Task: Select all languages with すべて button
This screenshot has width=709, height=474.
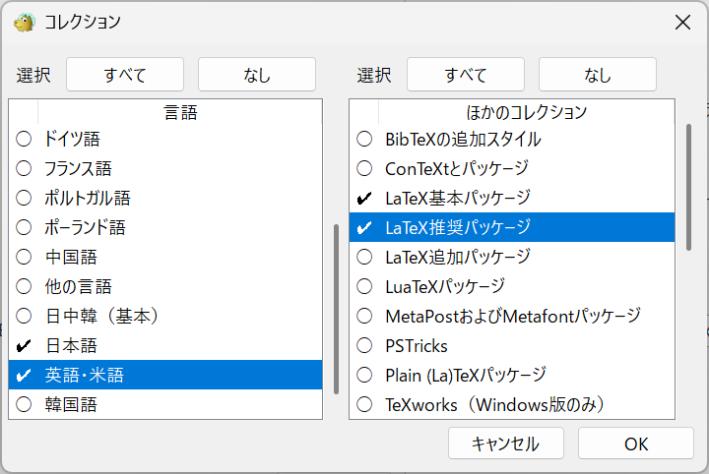Action: 125,75
